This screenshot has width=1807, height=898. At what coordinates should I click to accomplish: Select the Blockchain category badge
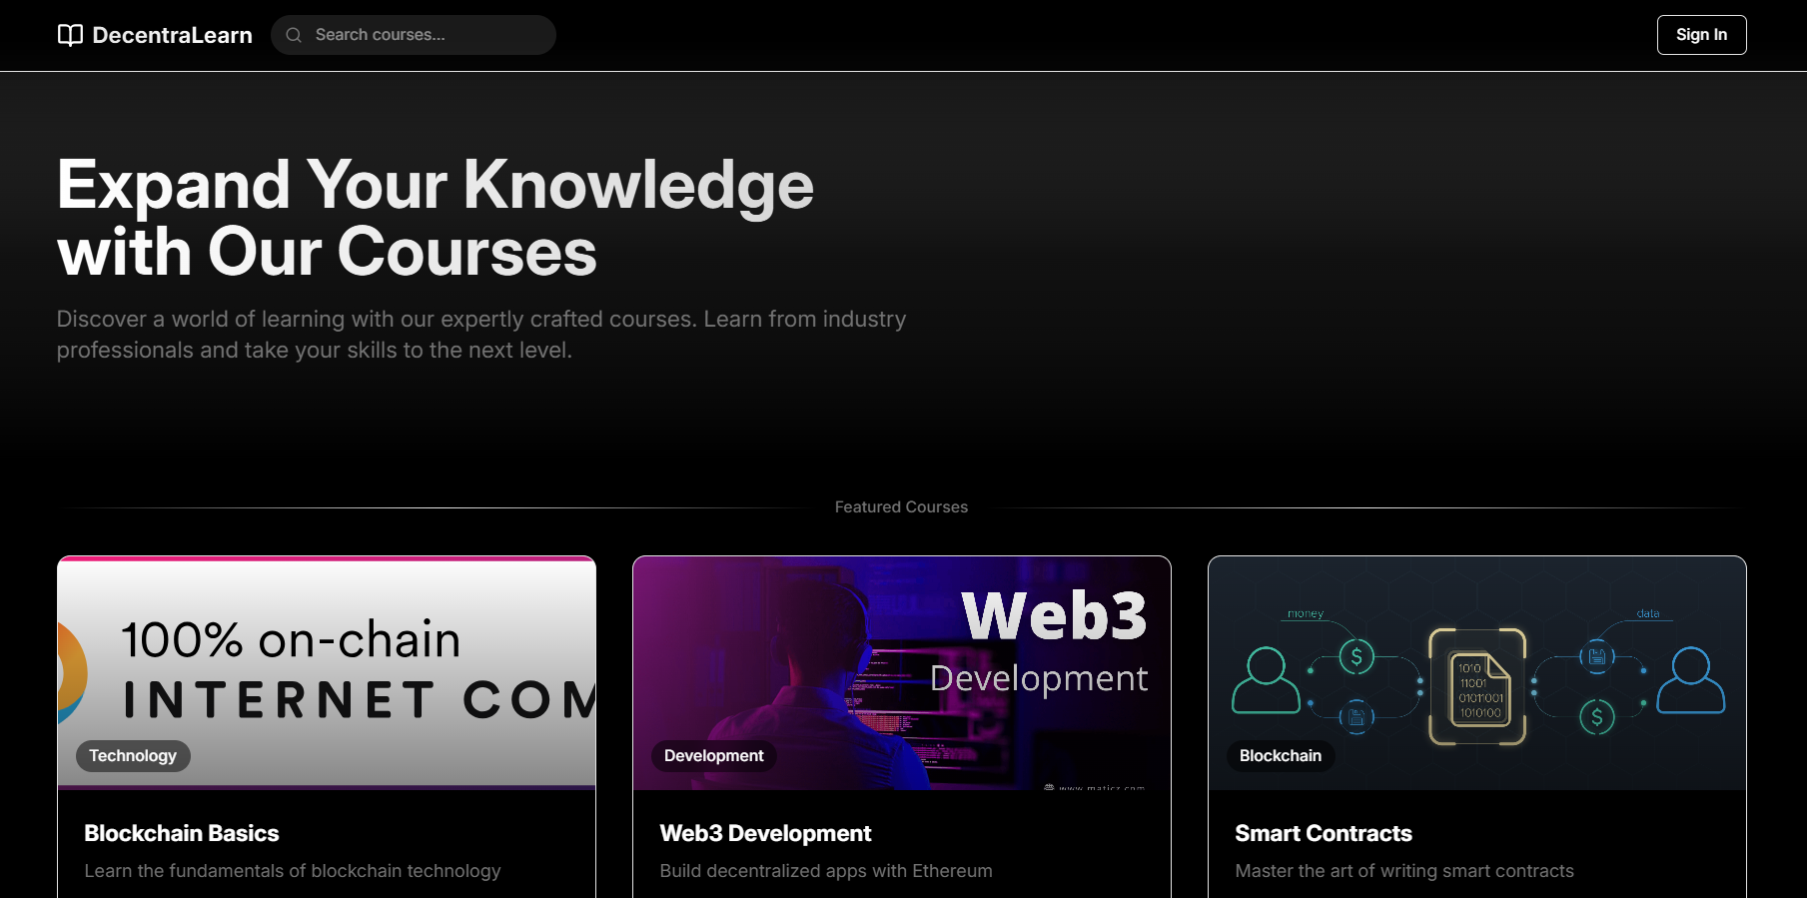(x=1281, y=756)
